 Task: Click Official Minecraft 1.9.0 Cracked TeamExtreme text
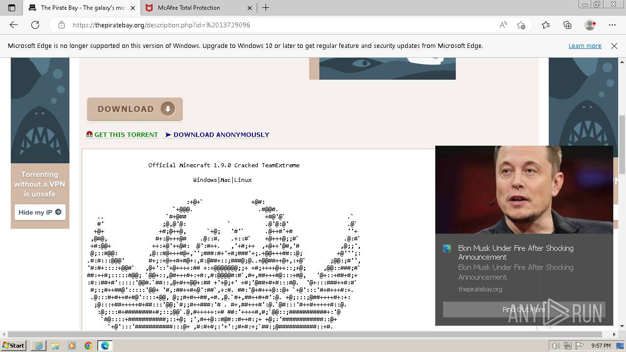pos(224,165)
